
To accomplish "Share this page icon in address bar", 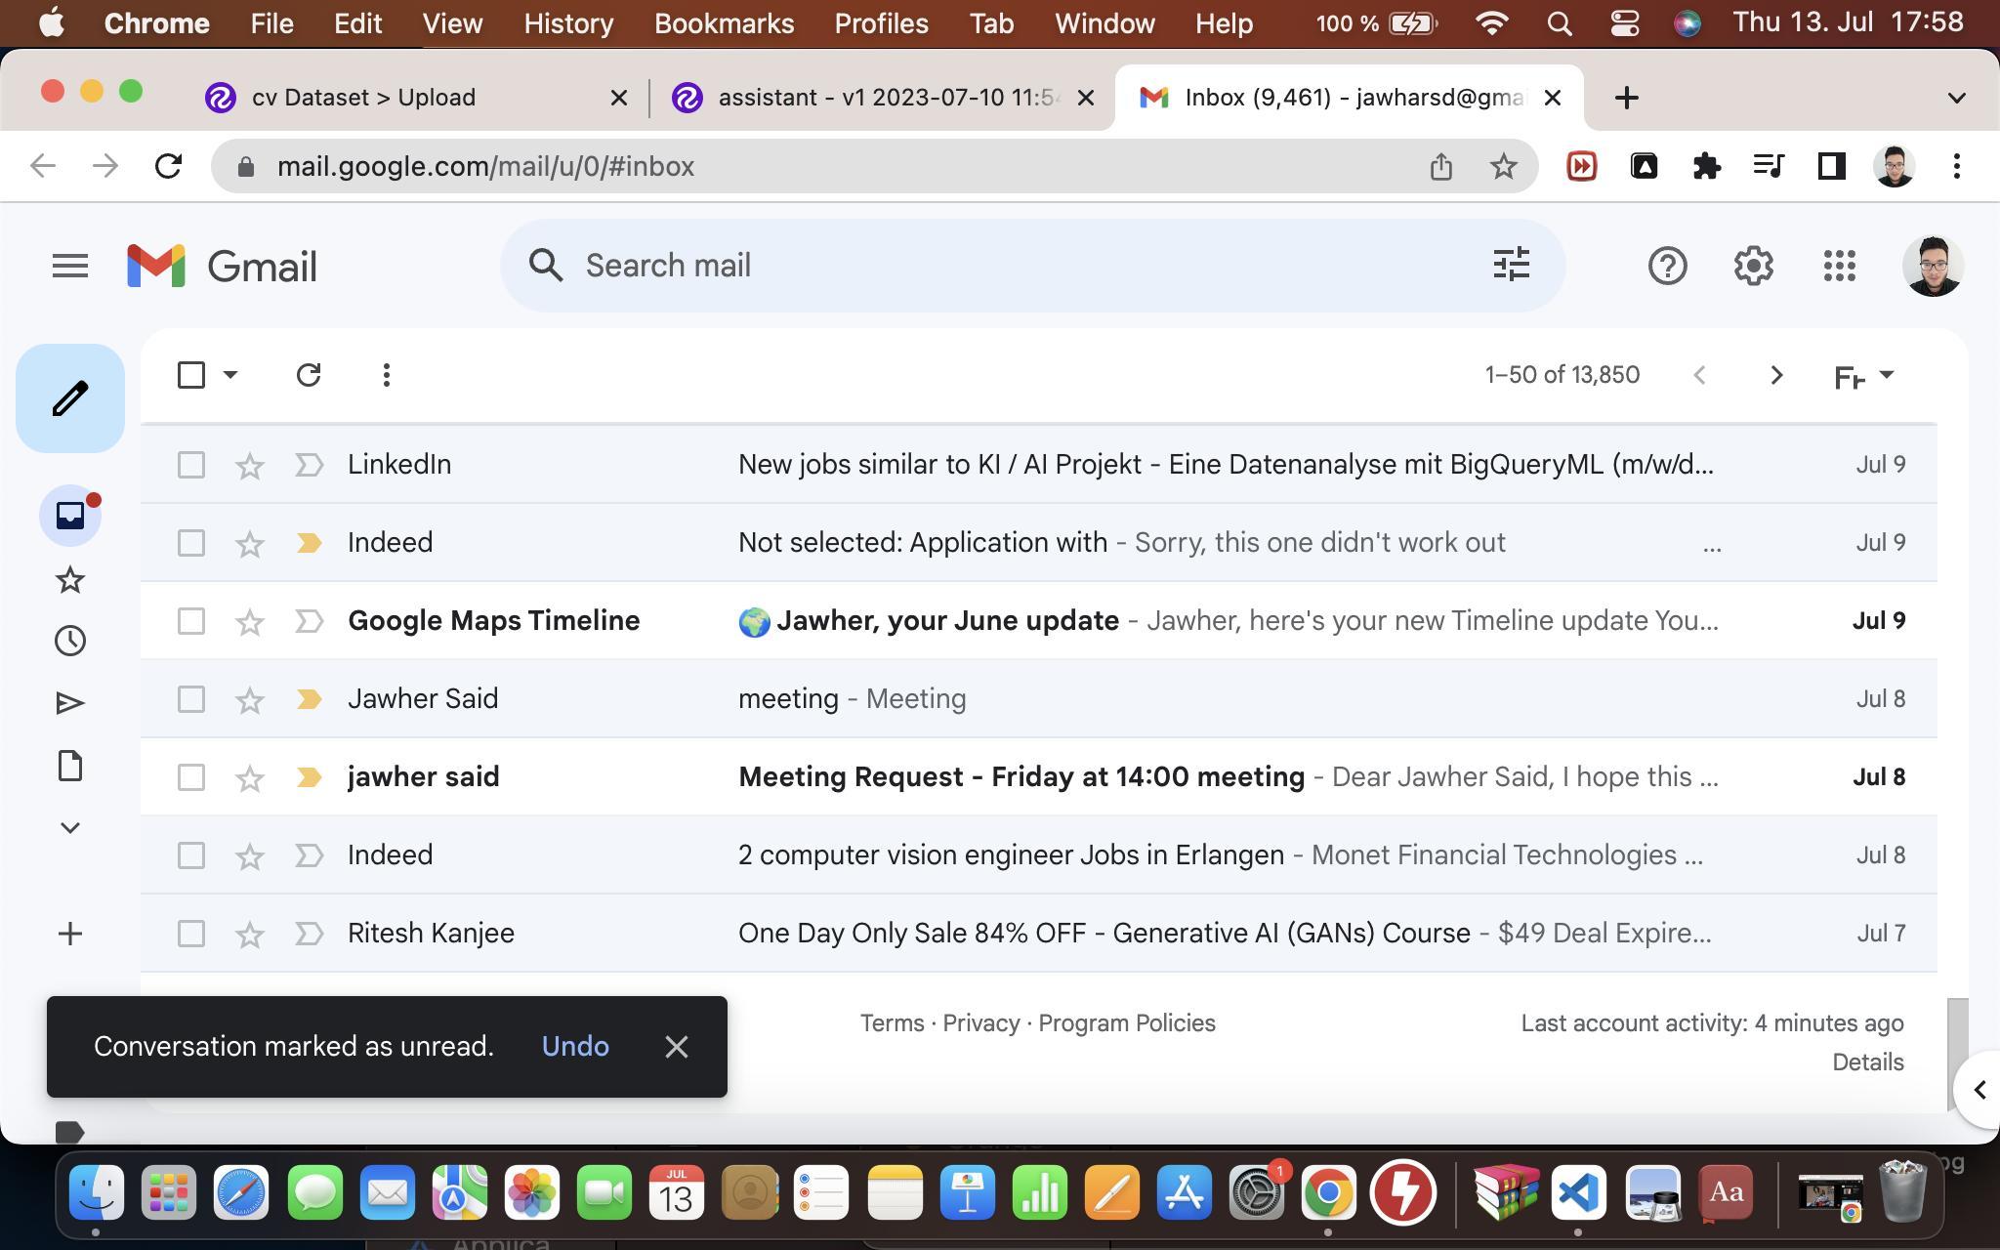I will tap(1441, 166).
